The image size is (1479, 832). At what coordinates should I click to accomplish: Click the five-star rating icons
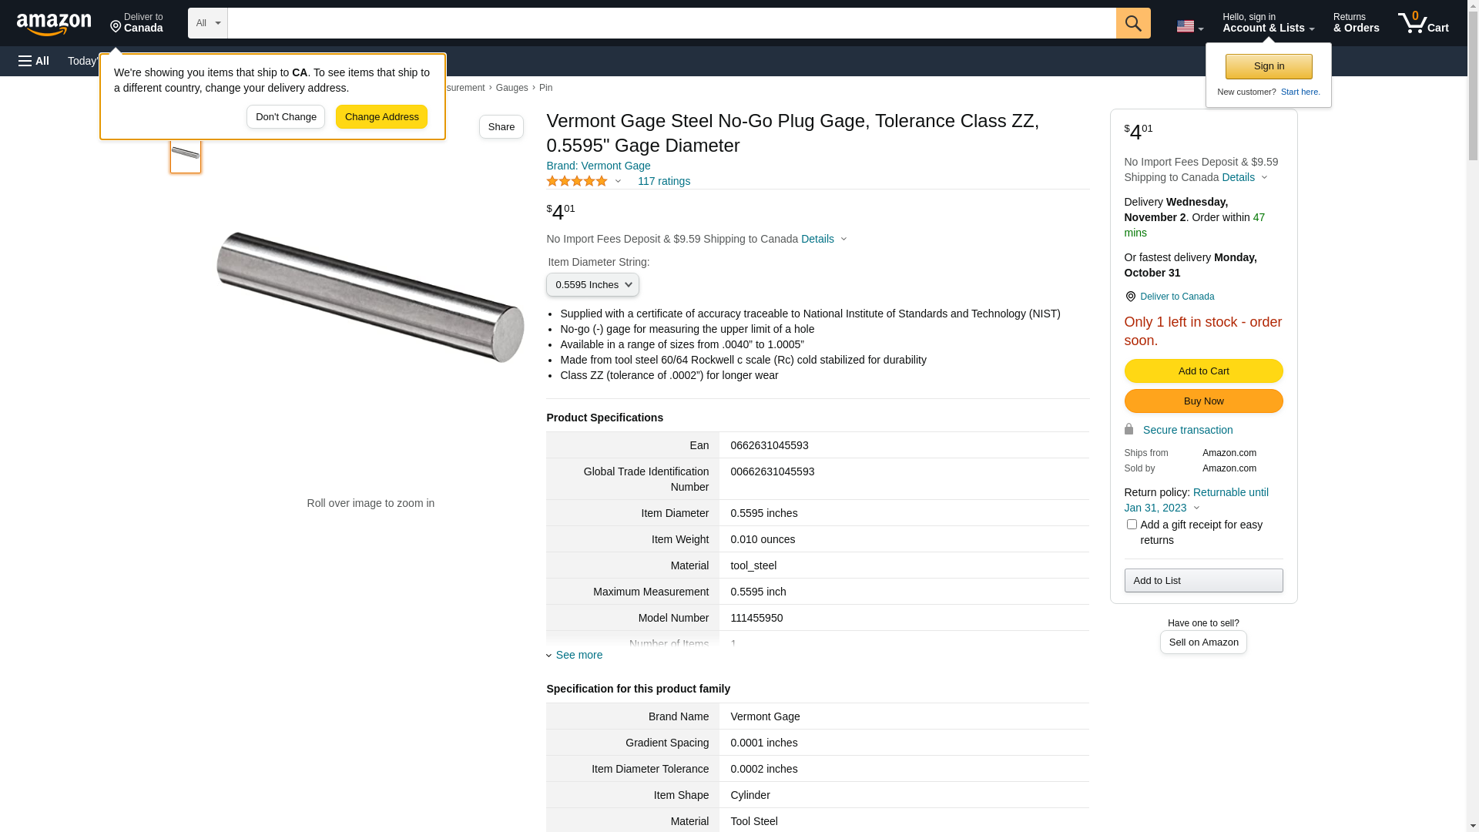pos(577,181)
